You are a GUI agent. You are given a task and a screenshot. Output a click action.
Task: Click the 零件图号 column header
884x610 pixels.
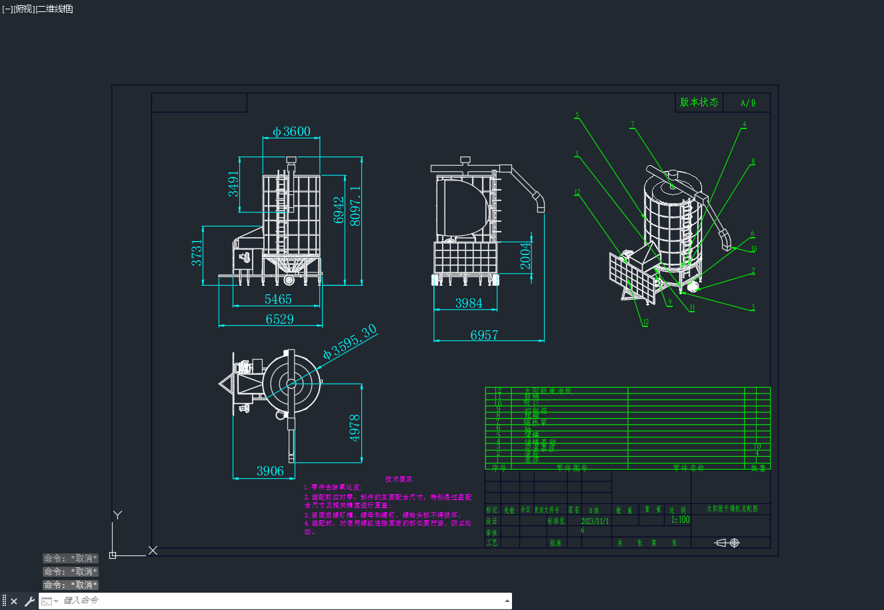click(x=572, y=468)
